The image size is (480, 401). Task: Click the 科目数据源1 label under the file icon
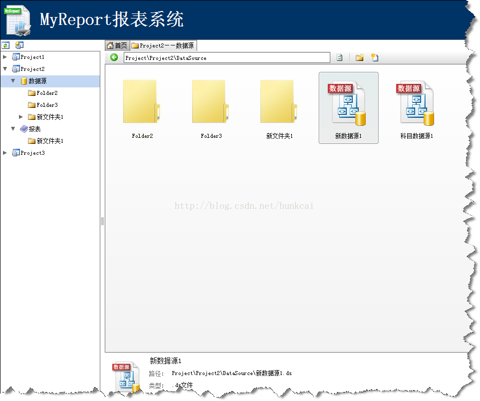417,136
